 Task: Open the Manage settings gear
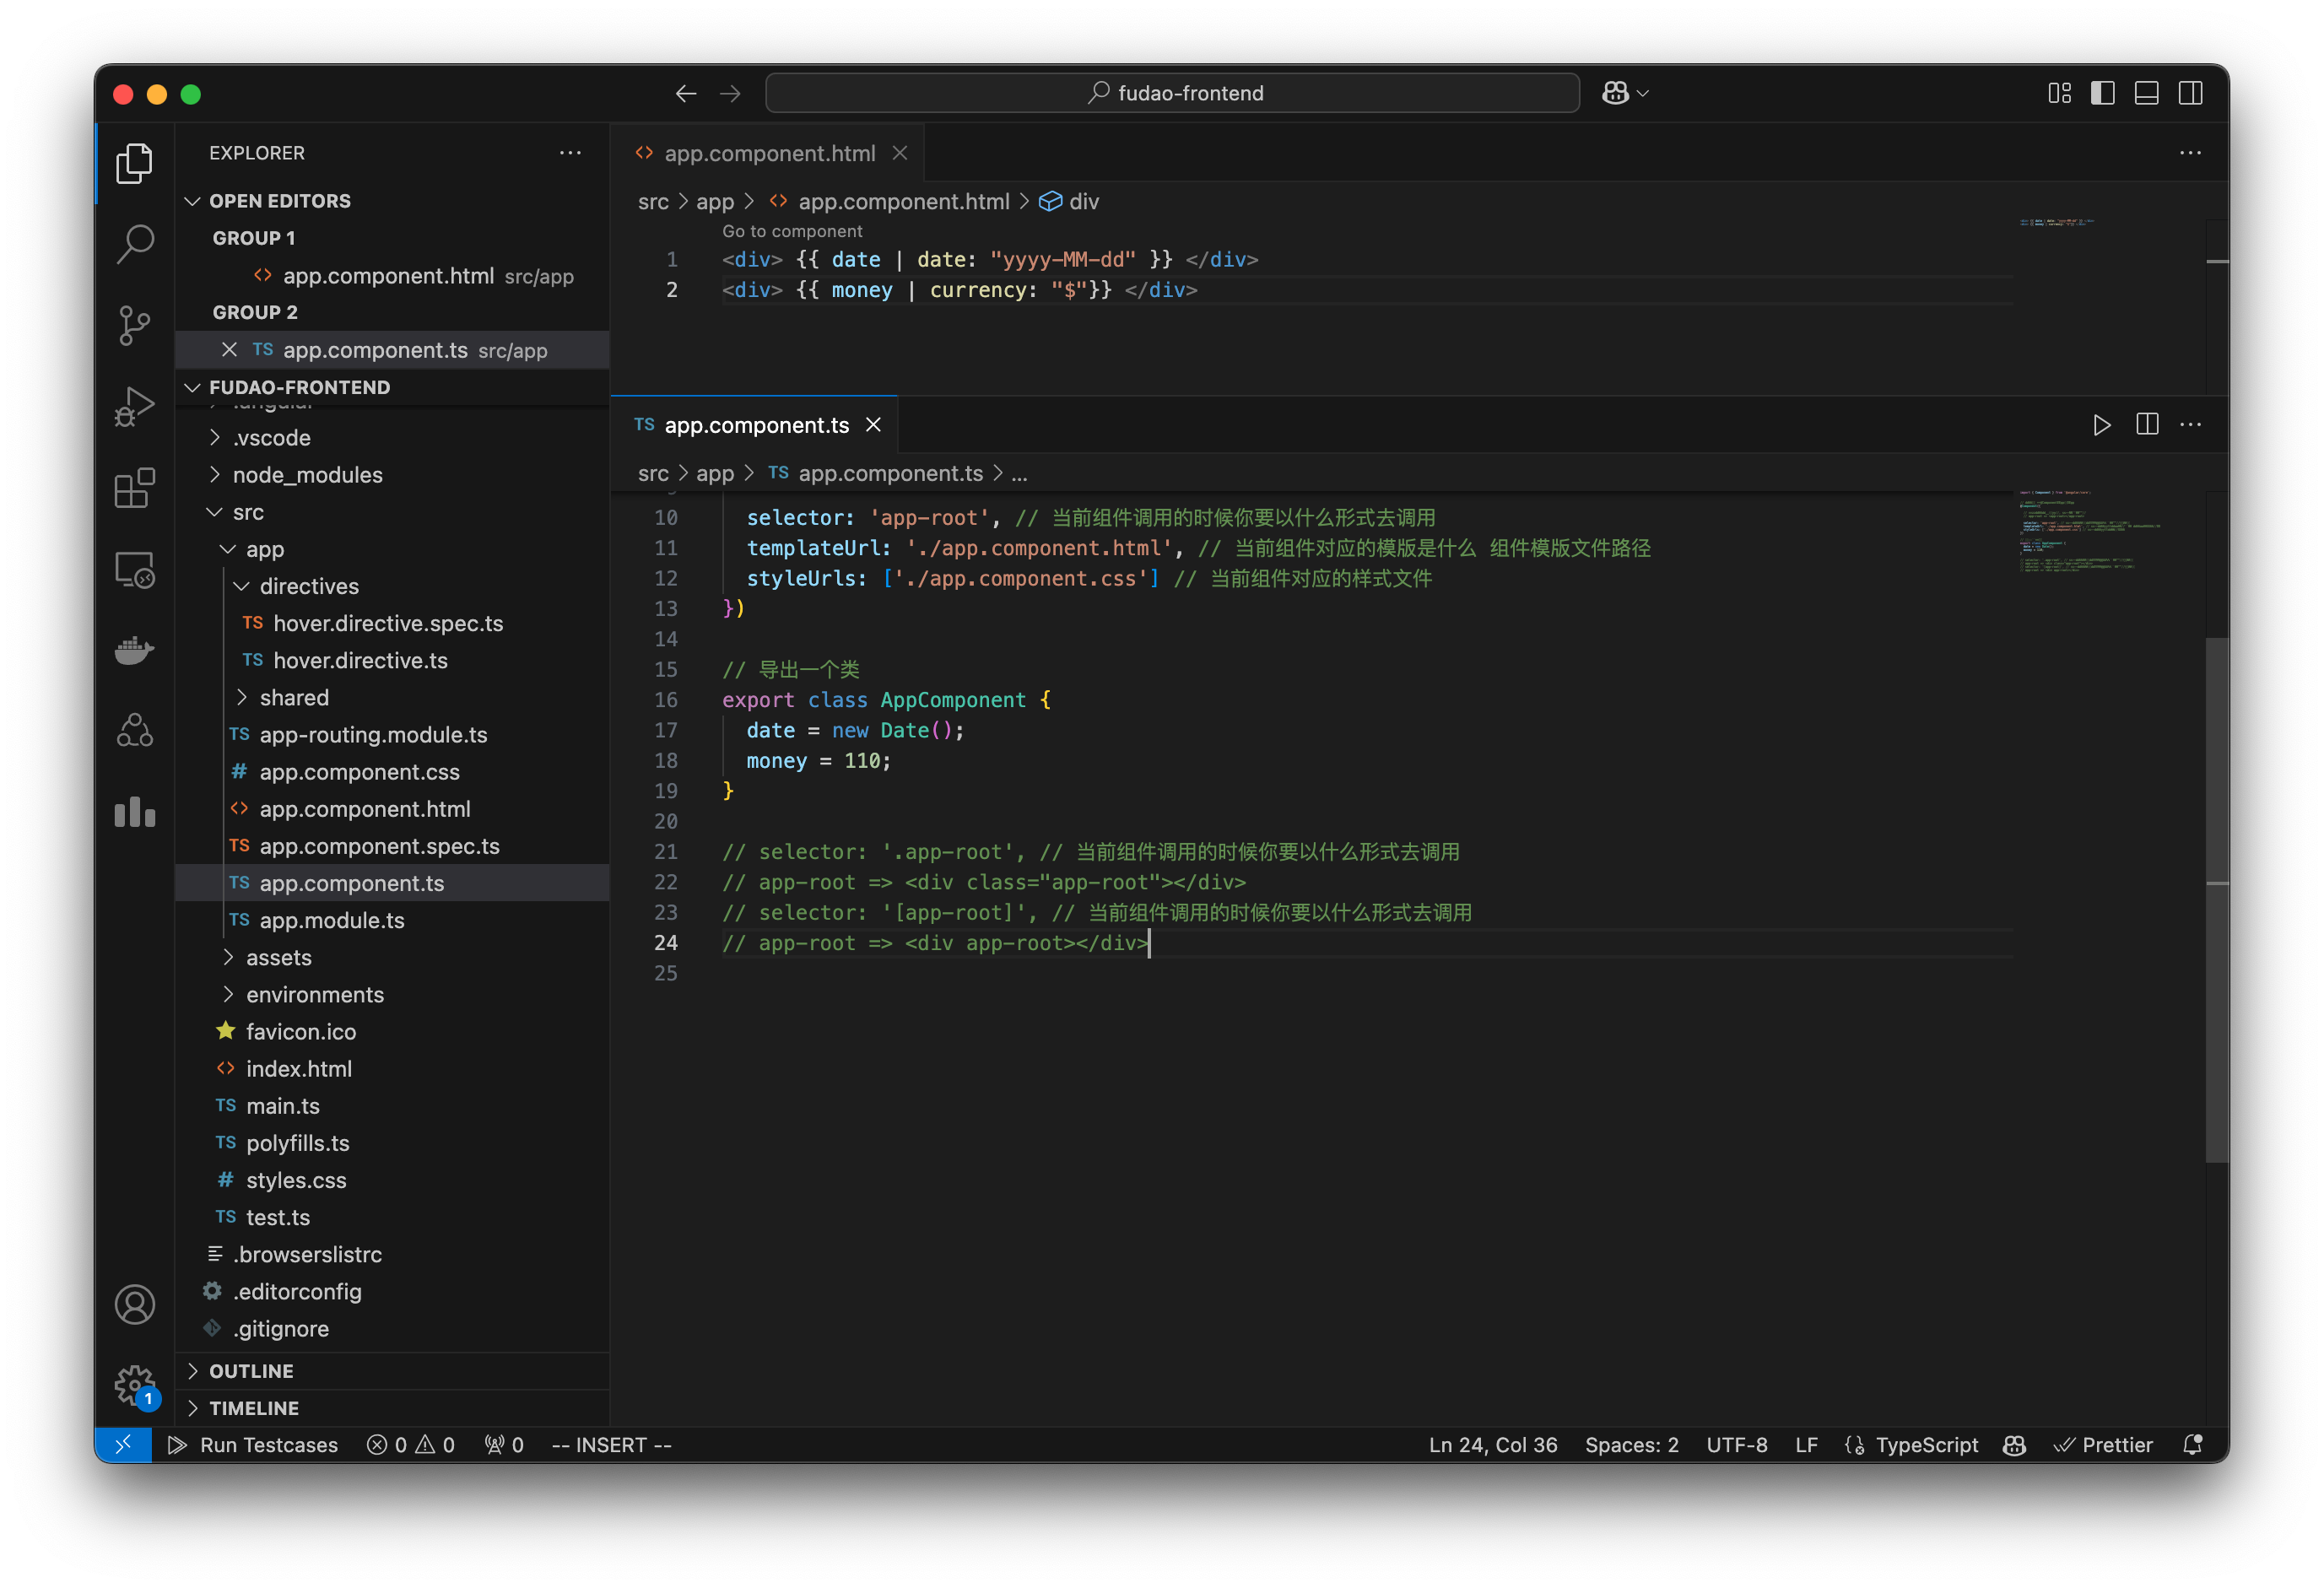(135, 1386)
